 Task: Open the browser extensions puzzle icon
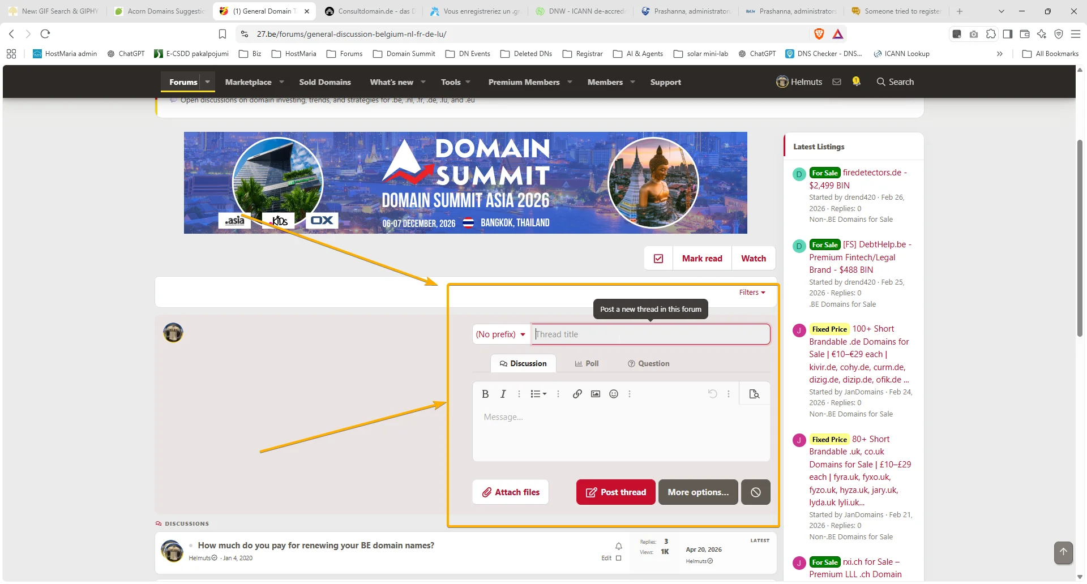pos(991,34)
